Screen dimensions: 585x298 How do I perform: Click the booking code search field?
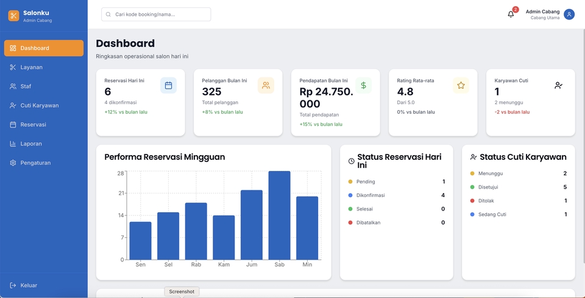click(x=156, y=15)
